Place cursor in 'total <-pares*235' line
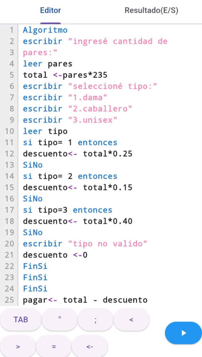Image resolution: width=202 pixels, height=357 pixels. [x=65, y=75]
